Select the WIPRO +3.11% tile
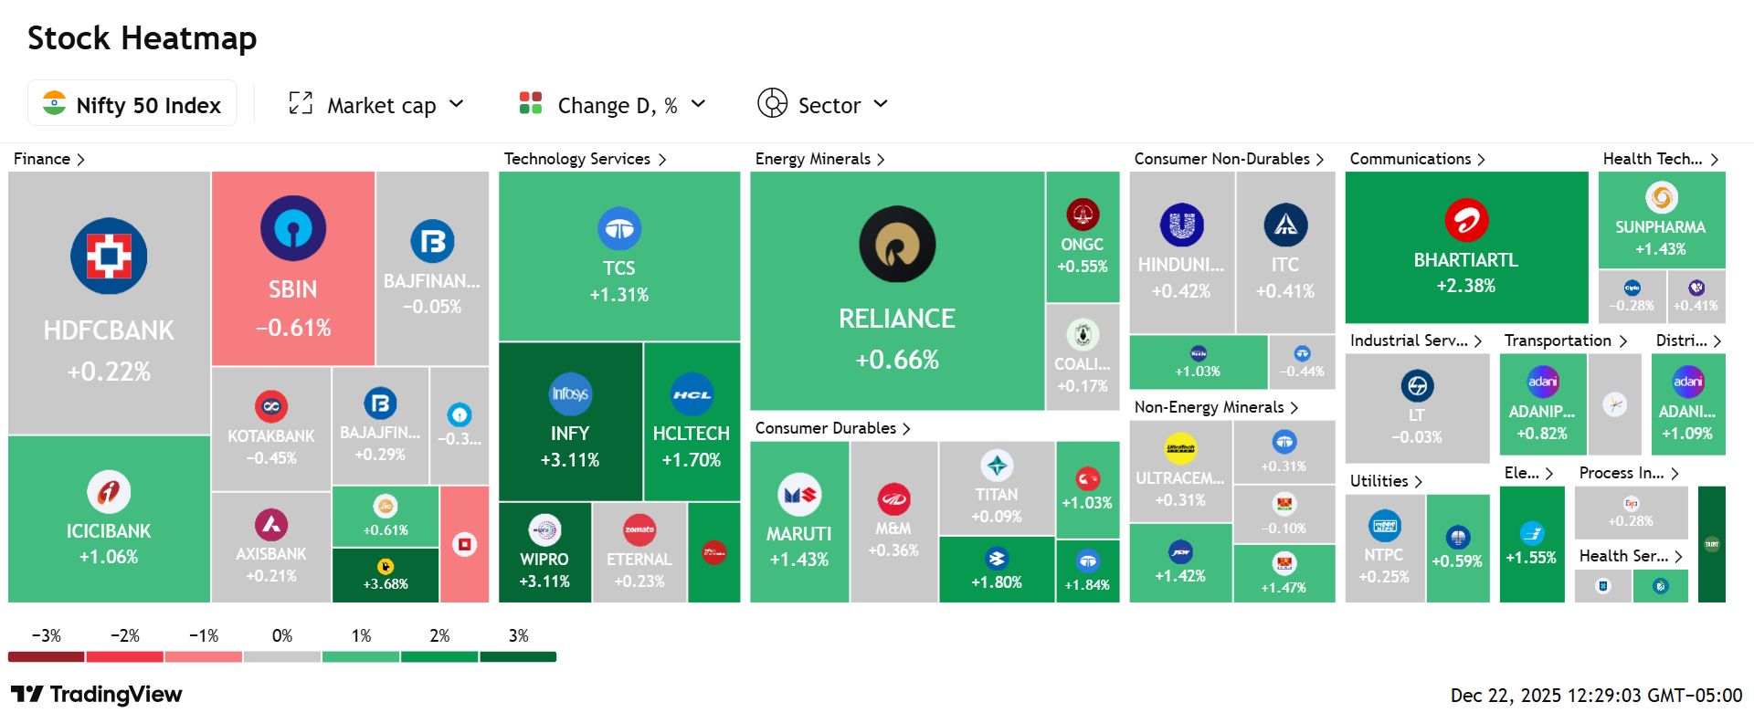 pyautogui.click(x=544, y=552)
